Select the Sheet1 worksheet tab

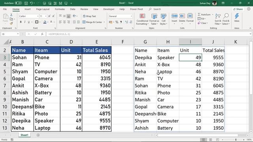tap(25, 135)
